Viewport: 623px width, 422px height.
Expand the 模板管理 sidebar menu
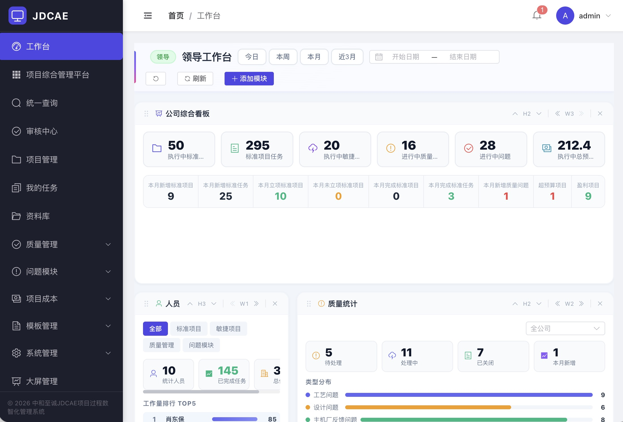point(108,326)
